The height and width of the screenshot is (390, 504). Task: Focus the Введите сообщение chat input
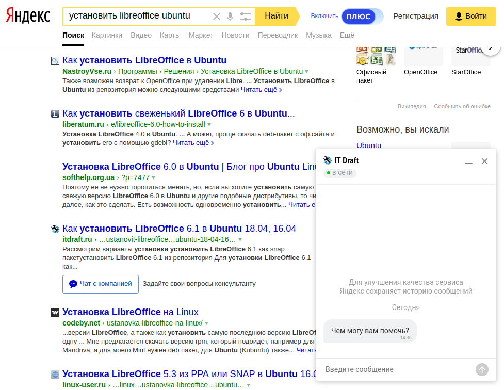pos(397,369)
